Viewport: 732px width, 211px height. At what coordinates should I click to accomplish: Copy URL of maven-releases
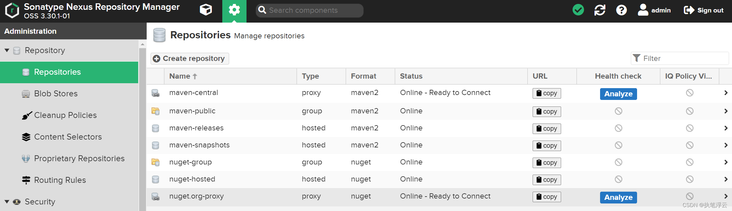(547, 129)
